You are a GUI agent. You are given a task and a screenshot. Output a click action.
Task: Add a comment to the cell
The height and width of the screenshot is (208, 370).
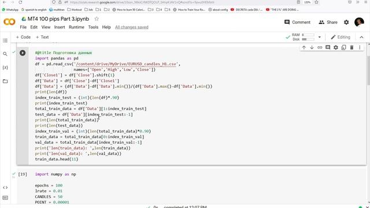[x=328, y=47]
